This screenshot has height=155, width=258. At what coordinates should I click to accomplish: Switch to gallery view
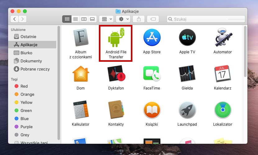coord(92,19)
